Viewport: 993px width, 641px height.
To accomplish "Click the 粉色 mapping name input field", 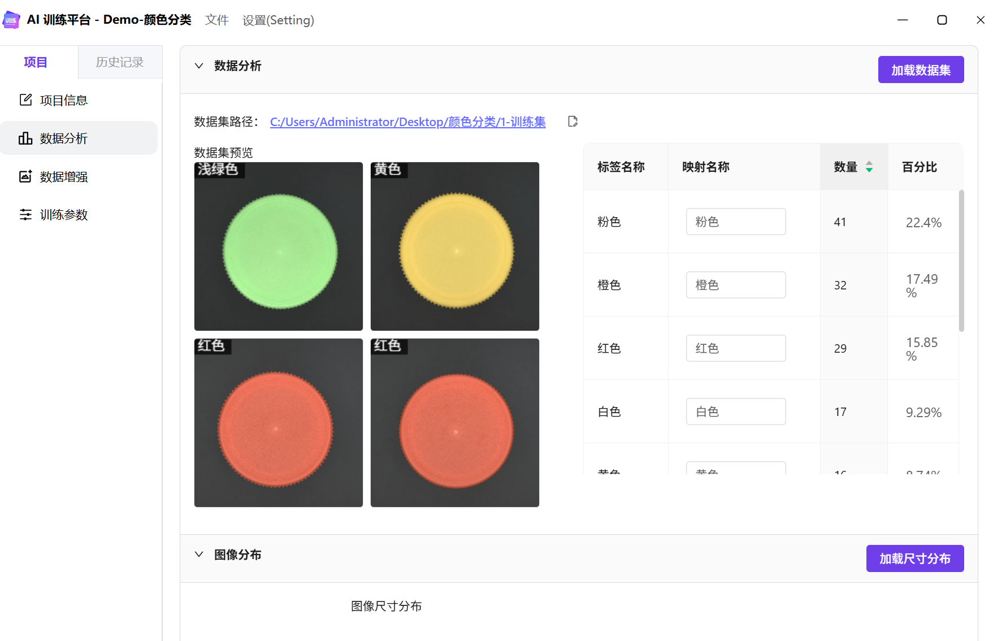I will coord(735,222).
